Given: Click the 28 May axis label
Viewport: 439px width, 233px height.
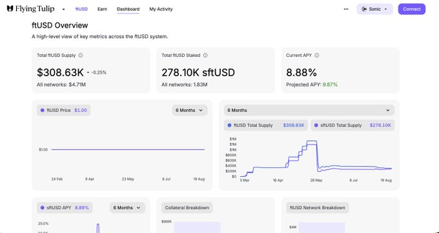Looking at the screenshot, I should click(x=316, y=180).
